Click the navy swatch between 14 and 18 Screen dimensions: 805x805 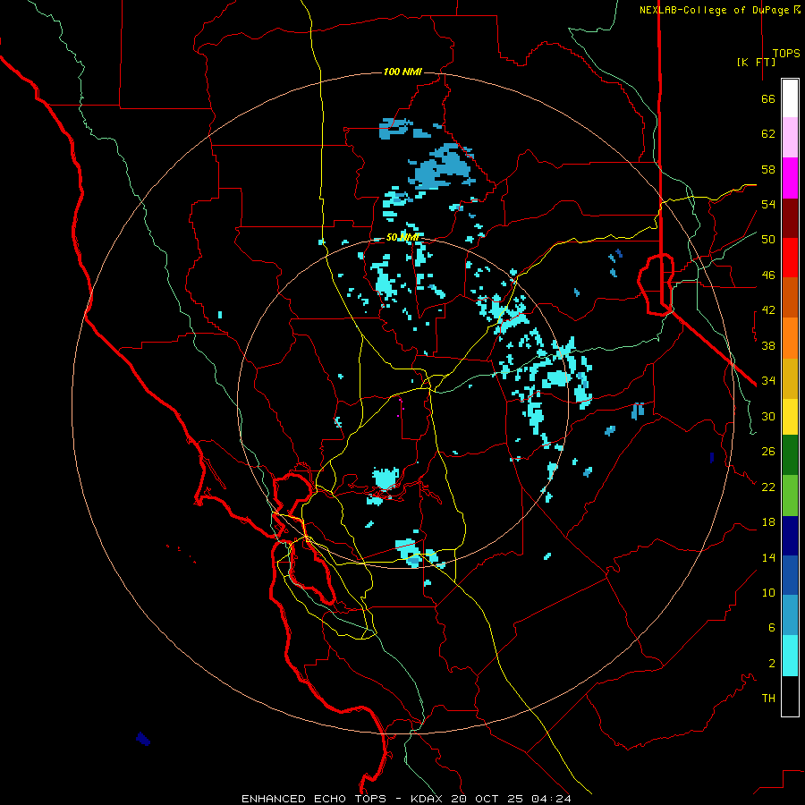[x=790, y=536]
